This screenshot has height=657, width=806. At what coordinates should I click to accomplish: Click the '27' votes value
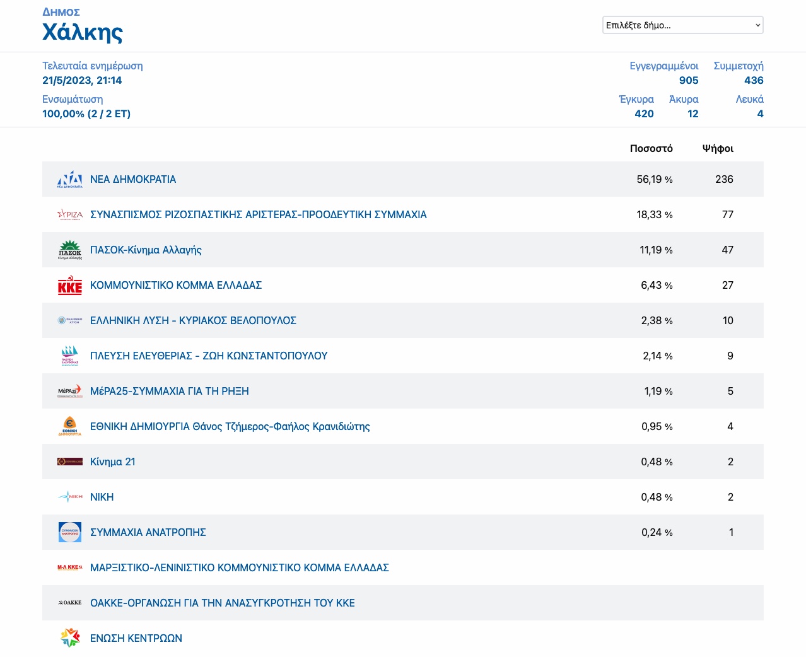(x=728, y=285)
